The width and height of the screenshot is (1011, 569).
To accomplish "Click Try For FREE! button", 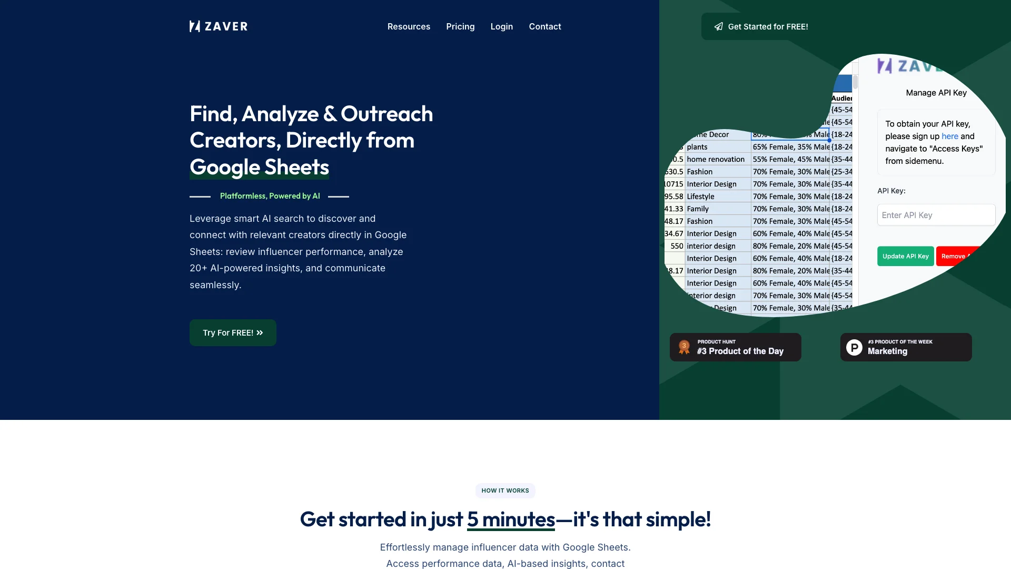I will click(233, 332).
